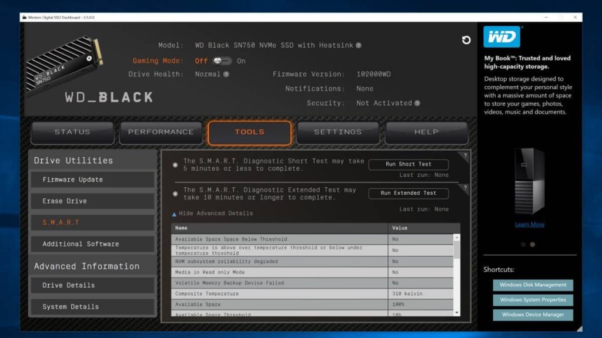The width and height of the screenshot is (602, 338).
Task: Follow the Learn More link
Action: point(529,225)
